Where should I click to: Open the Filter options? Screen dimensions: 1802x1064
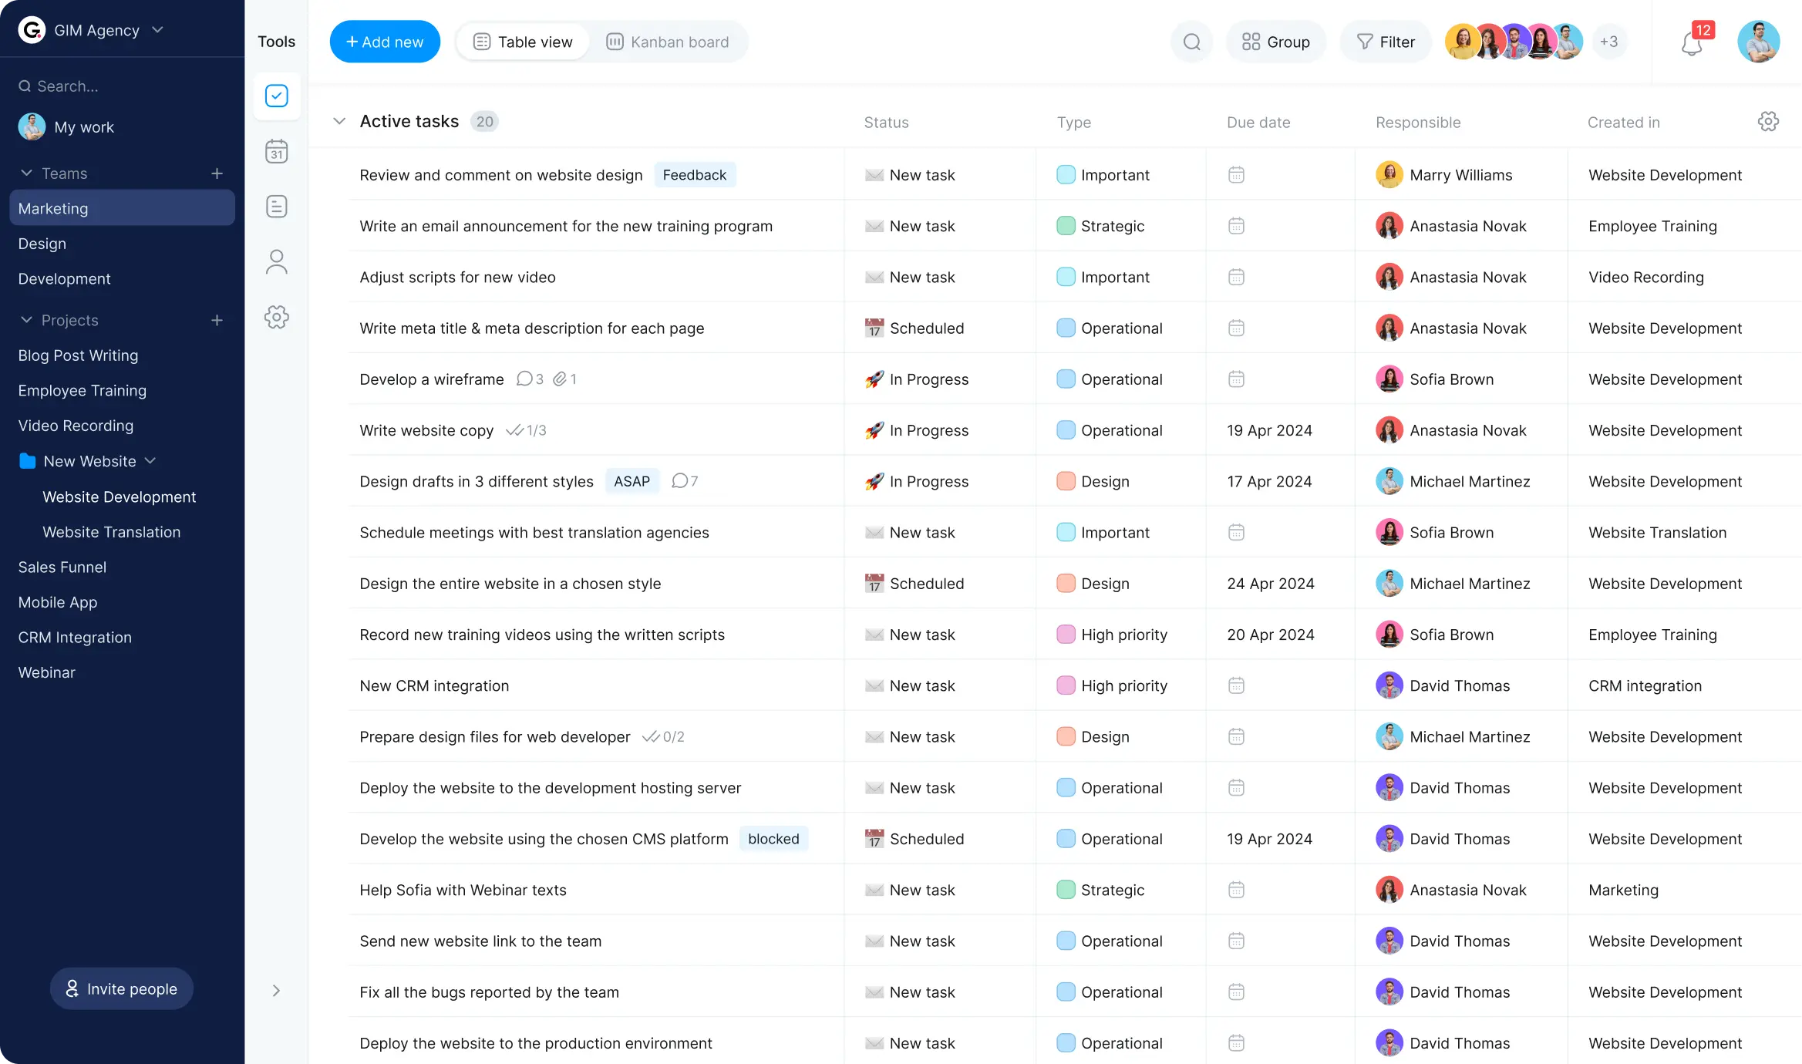[1386, 42]
